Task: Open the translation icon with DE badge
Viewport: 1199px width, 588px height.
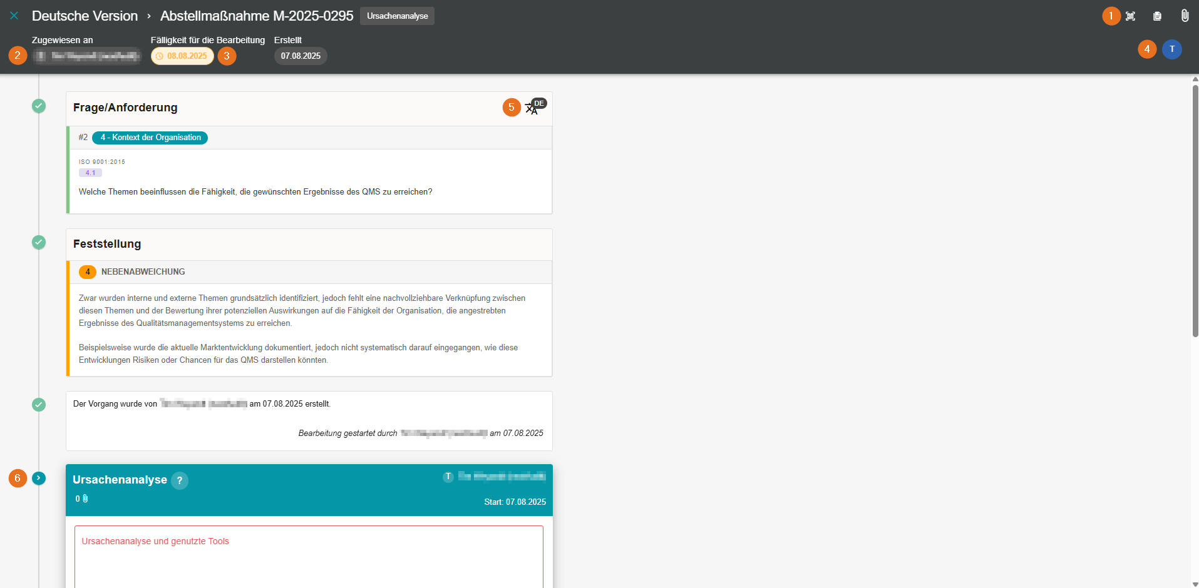Action: (x=533, y=108)
